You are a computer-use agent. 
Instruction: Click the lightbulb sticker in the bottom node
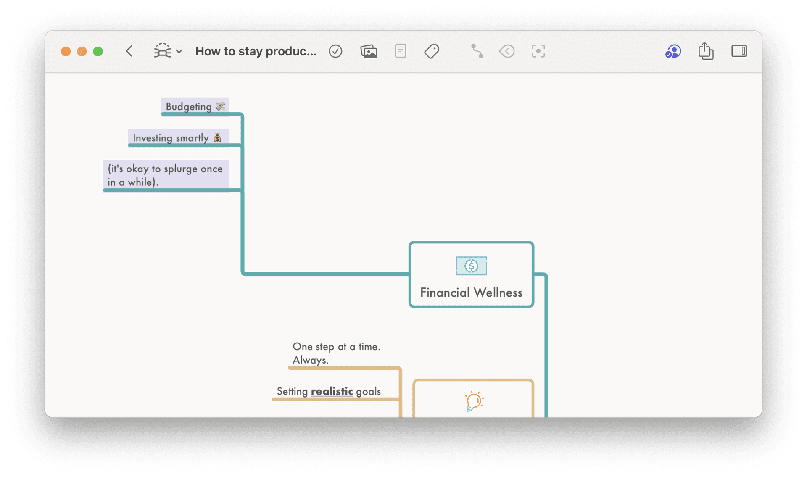(473, 401)
